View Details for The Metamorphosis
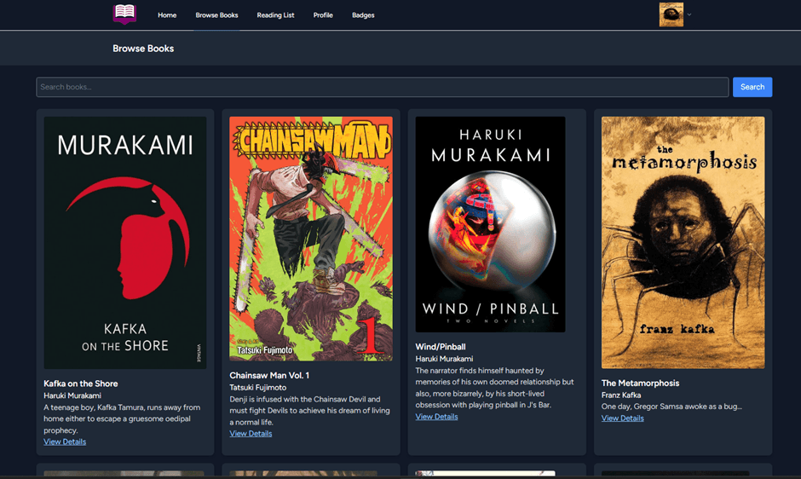801x479 pixels. (623, 418)
